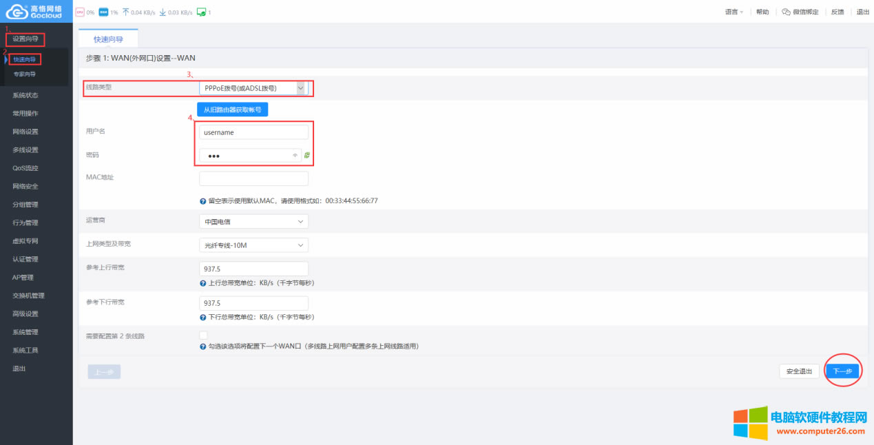
Task: Click the 用户名 username input field
Action: click(253, 132)
